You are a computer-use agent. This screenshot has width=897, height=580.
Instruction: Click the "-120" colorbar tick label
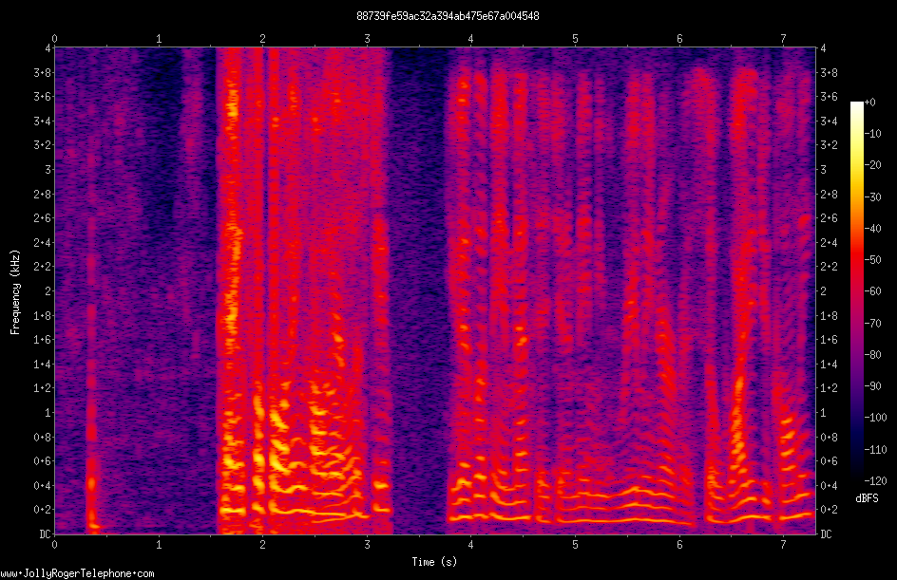875,481
